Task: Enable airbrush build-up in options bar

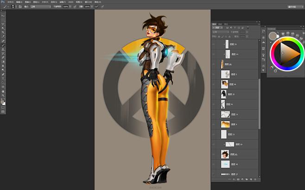Action: (96, 6)
